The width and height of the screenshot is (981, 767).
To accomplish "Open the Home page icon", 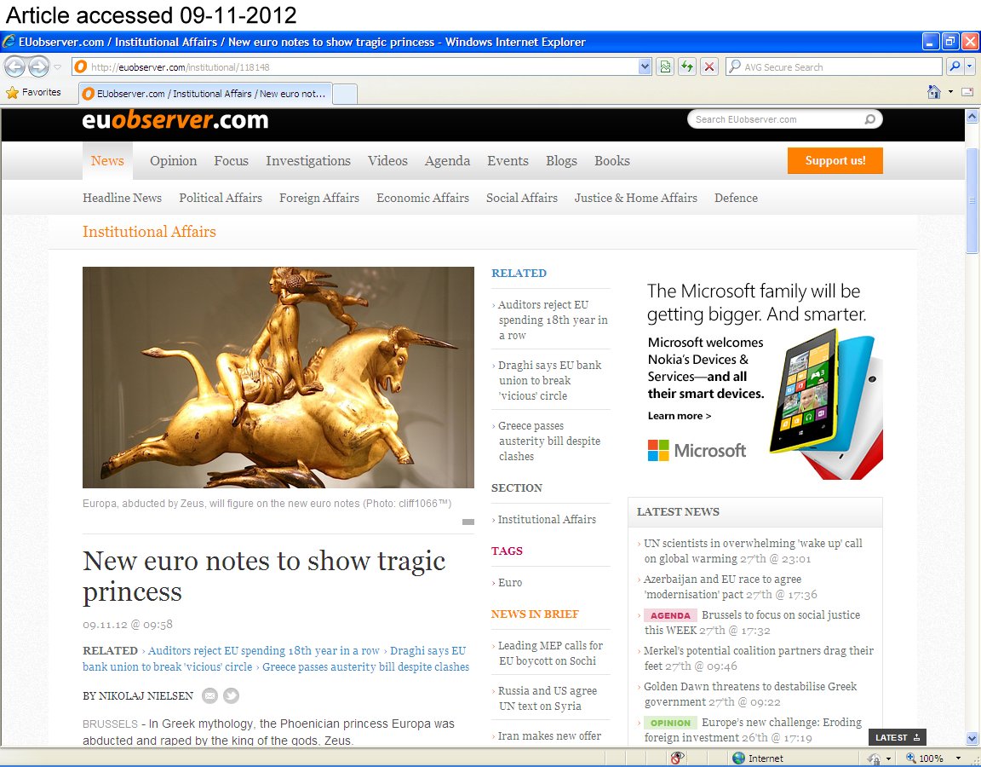I will click(x=934, y=92).
